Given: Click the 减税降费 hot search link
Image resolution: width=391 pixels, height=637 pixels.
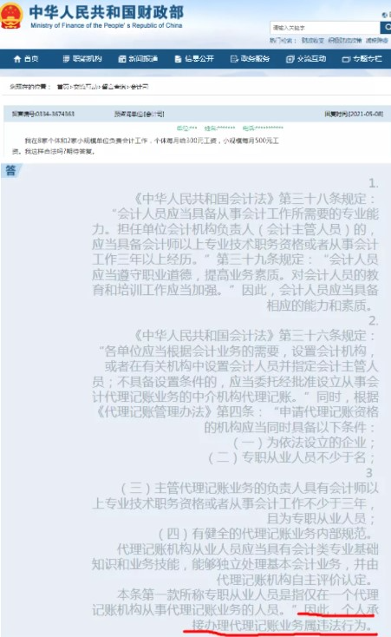Looking at the screenshot, I should (377, 40).
